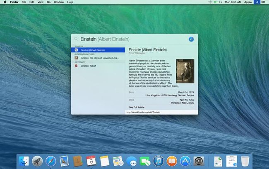
Task: Select Einstein, Albert dictionary result
Action: 98,66
